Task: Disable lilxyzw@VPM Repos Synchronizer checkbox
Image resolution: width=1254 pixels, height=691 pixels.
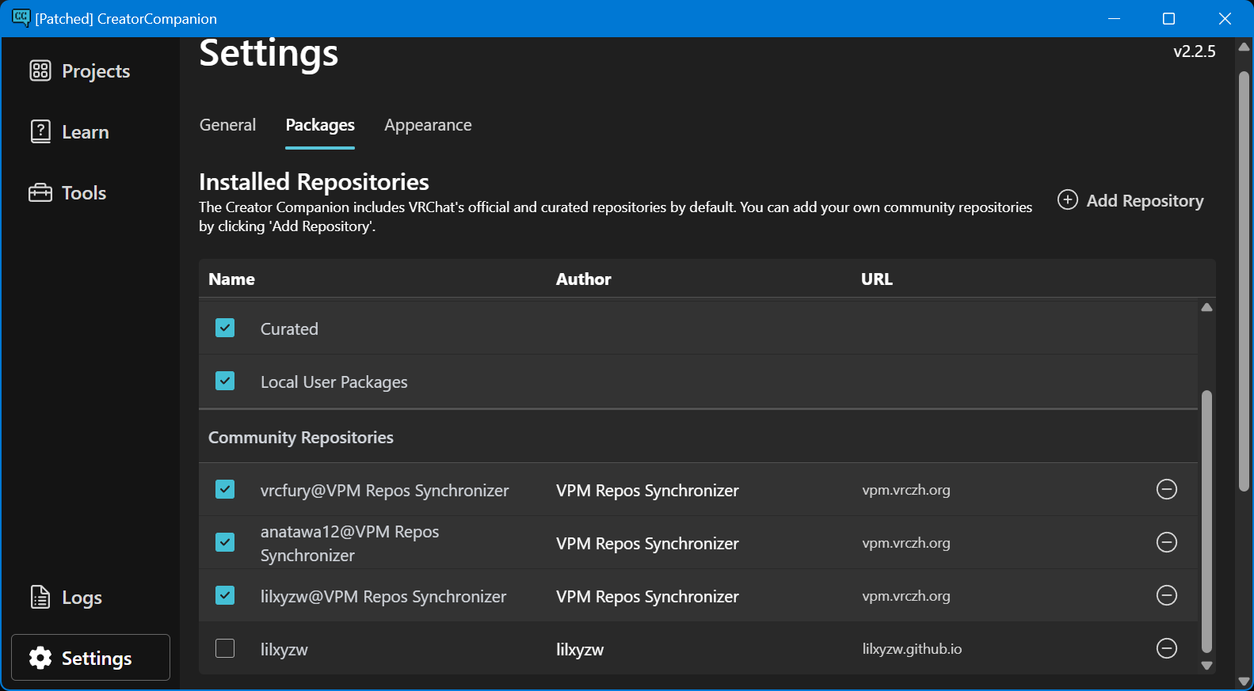Action: 225,595
